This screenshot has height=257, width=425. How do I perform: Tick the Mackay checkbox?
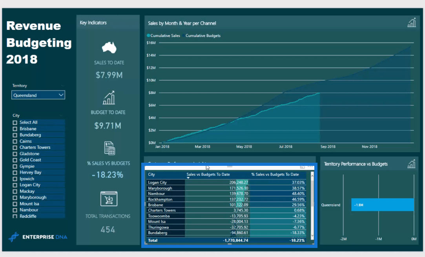(15, 192)
